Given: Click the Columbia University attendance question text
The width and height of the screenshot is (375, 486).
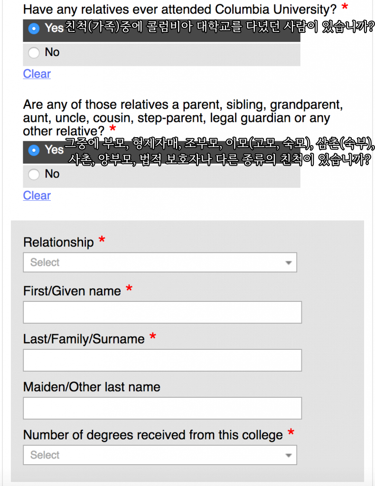Looking at the screenshot, I should (179, 9).
